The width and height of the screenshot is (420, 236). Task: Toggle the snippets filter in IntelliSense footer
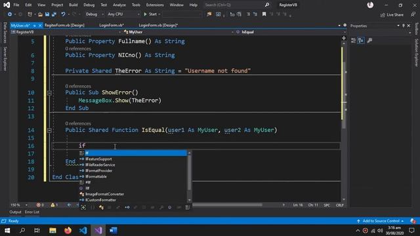pos(188,207)
